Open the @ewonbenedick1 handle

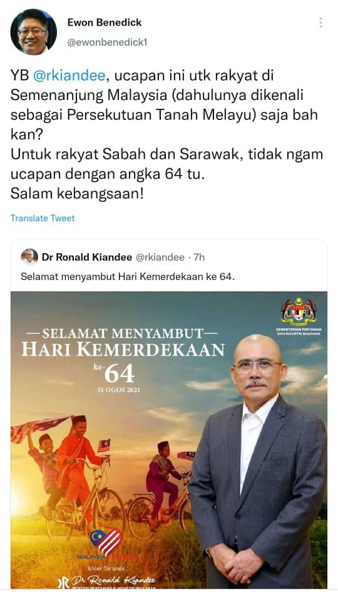point(107,43)
